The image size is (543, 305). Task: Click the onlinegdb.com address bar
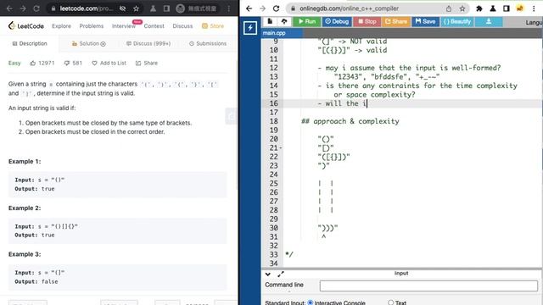(349, 8)
